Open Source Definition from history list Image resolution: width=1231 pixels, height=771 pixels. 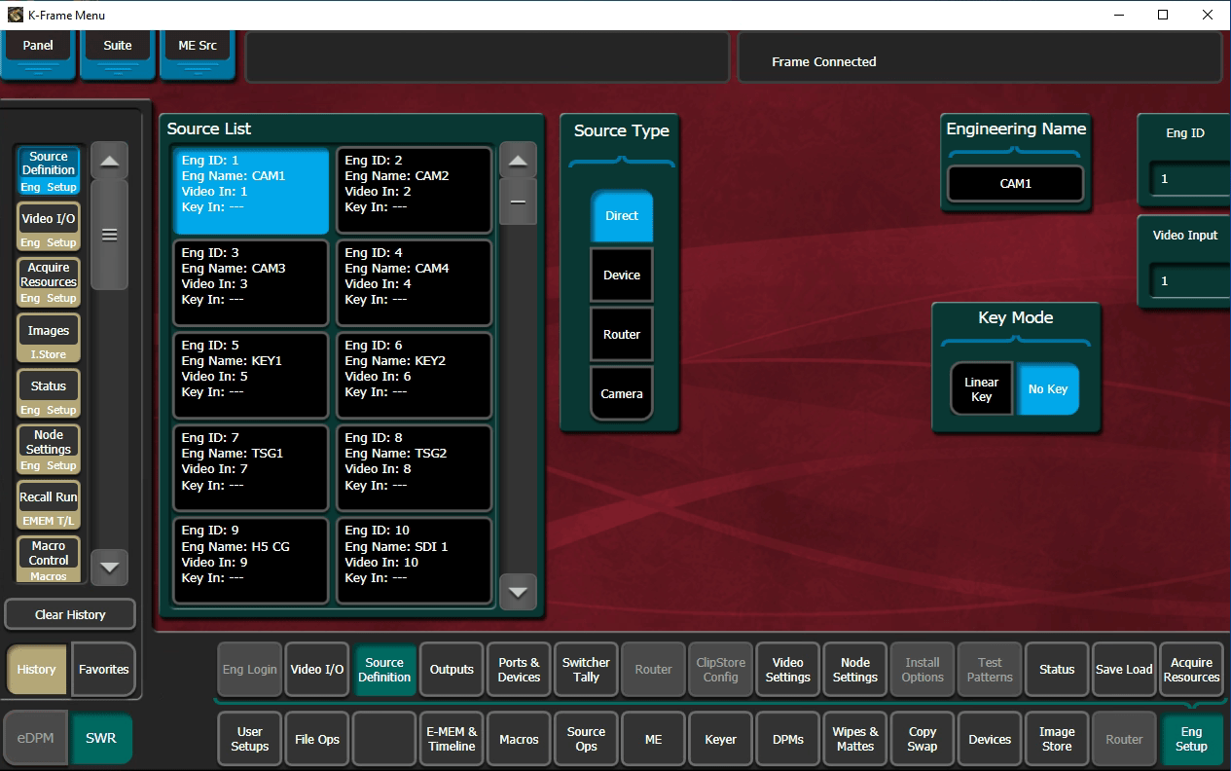point(49,170)
